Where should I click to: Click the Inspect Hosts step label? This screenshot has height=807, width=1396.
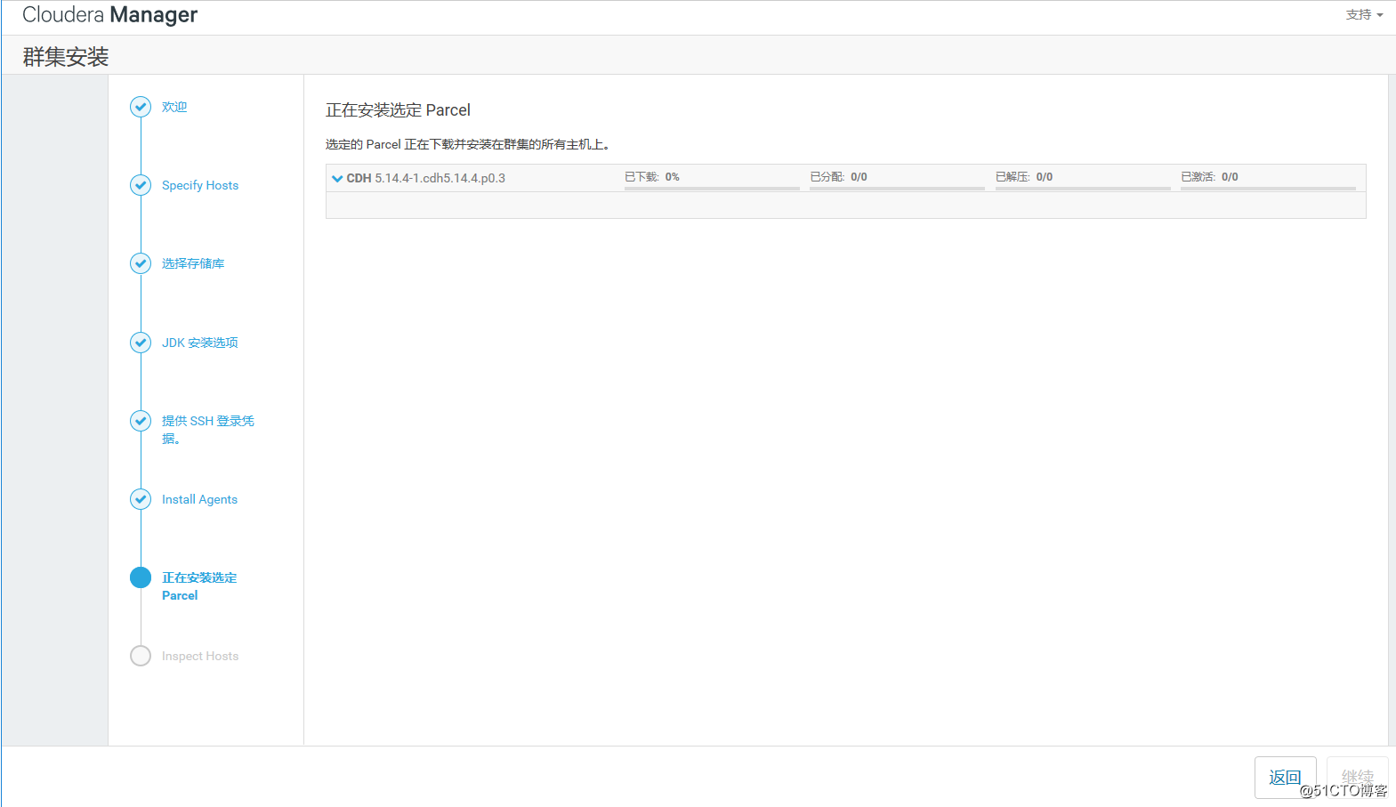click(200, 656)
